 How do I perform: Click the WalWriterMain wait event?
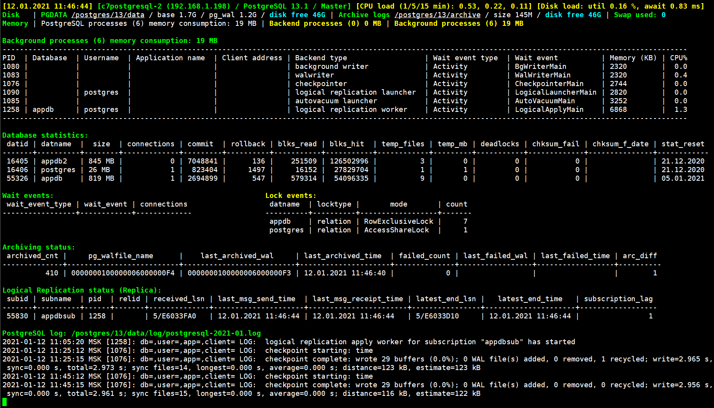point(543,75)
